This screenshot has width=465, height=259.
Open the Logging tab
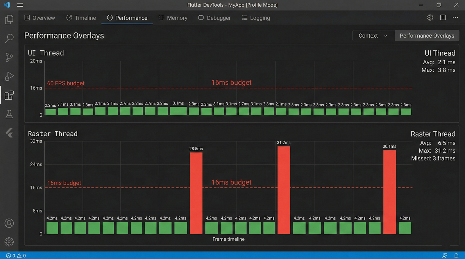click(x=256, y=18)
